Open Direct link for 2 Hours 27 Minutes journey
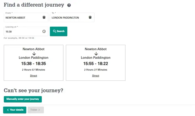 point(96,76)
